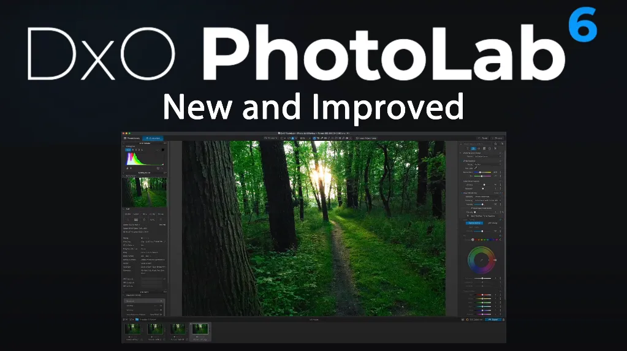Screen dimensions: 627x351
Task: Filter palettes by Detail icon
Action: pos(479,148)
